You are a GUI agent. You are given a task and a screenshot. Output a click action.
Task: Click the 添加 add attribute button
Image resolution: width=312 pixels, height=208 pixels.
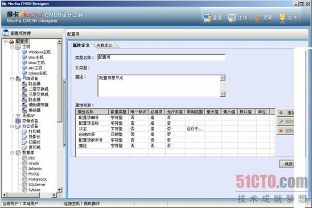(x=286, y=113)
